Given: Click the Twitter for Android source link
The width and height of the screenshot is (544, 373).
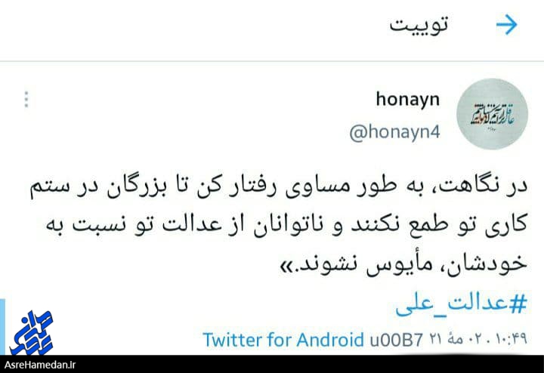Looking at the screenshot, I should [x=283, y=339].
